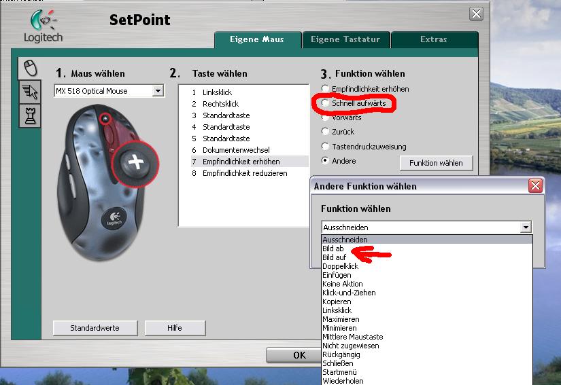Choose Ausschneiden in dropdown list
The height and width of the screenshot is (385, 561).
tap(427, 240)
